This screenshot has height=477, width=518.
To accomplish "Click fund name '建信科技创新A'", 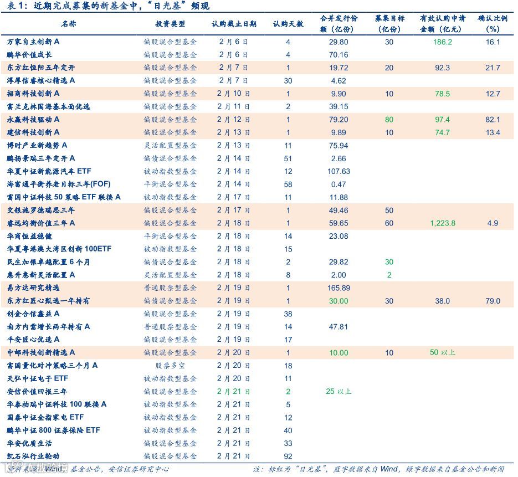I will coord(33,132).
